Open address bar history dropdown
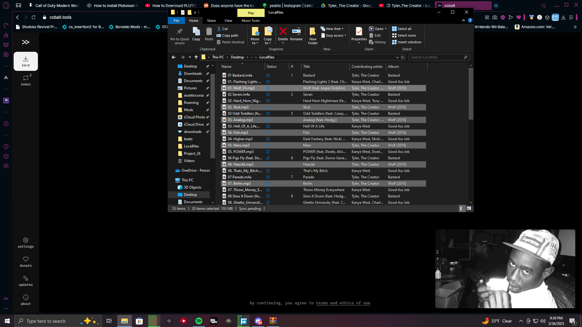 pos(397,57)
